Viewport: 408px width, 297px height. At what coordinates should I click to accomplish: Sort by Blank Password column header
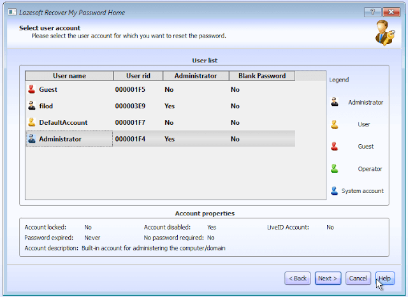coord(262,76)
